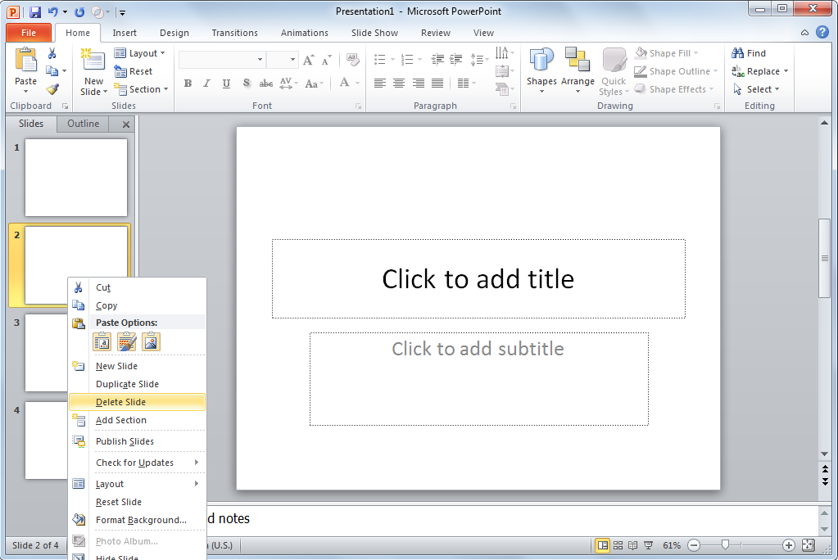Switch to Slide Sorter view in status bar

point(617,544)
